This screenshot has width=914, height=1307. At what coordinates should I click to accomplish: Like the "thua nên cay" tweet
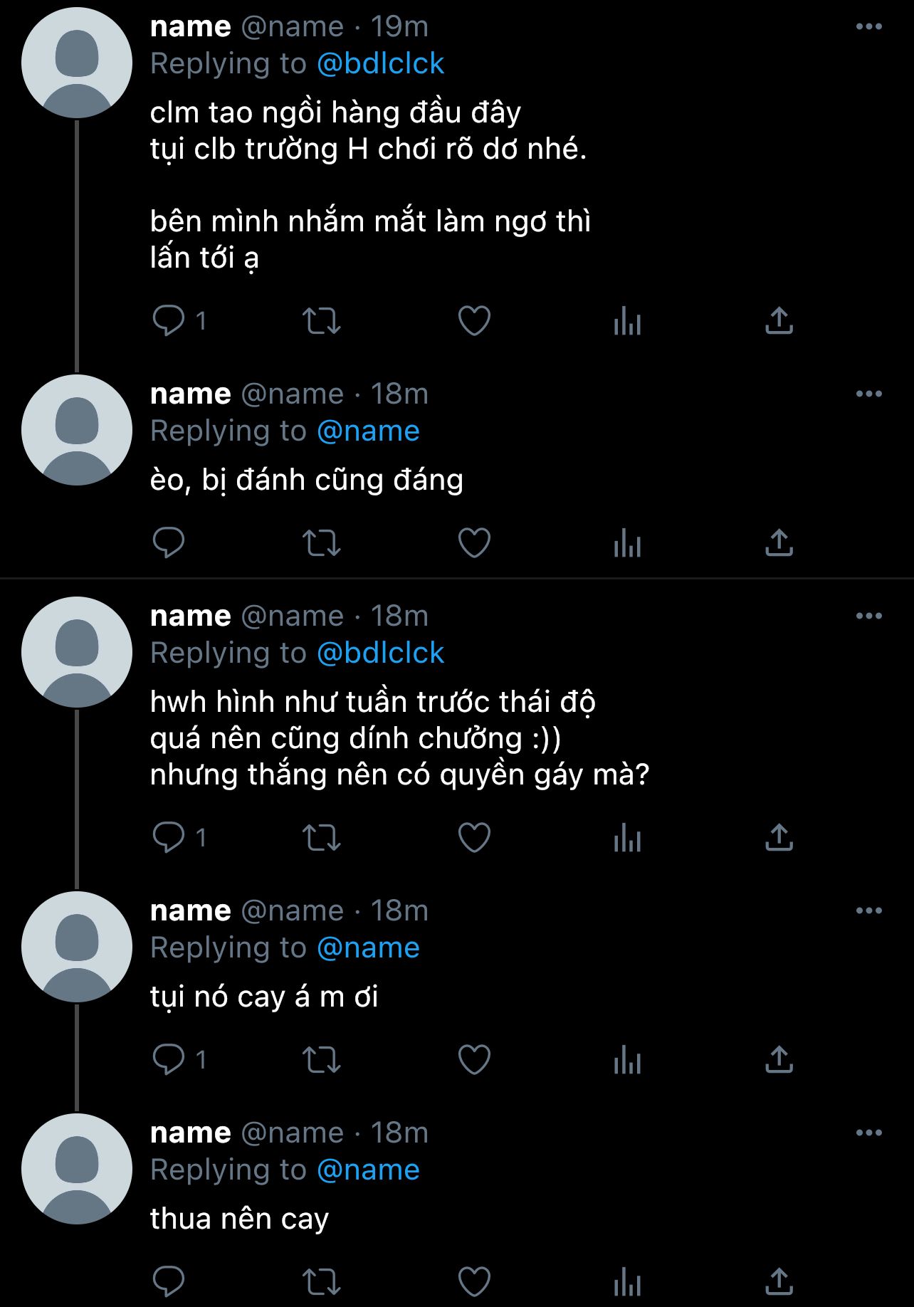click(474, 1282)
